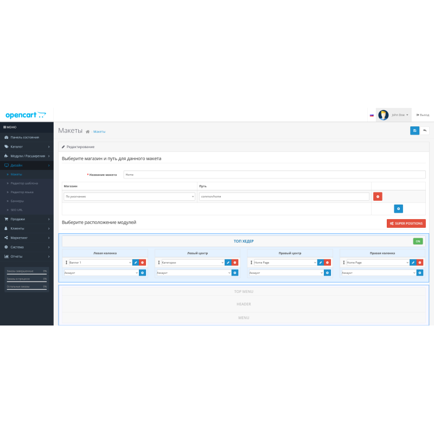Edit the Banner 1 module with pencil icon
The height and width of the screenshot is (434, 434).
point(136,263)
